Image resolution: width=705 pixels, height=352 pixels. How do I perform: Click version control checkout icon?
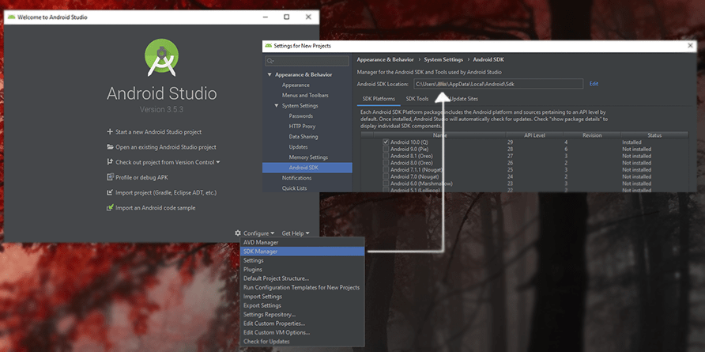tap(110, 162)
